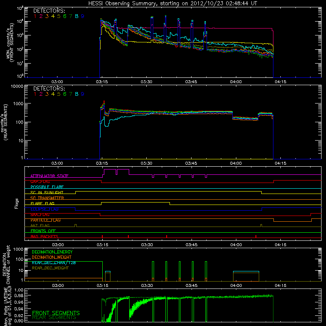
Task: Click the 0.90 tick on livetime axis
Action: click(x=19, y=321)
